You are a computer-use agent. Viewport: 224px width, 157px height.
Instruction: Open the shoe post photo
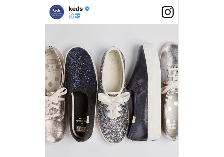coord(111,90)
